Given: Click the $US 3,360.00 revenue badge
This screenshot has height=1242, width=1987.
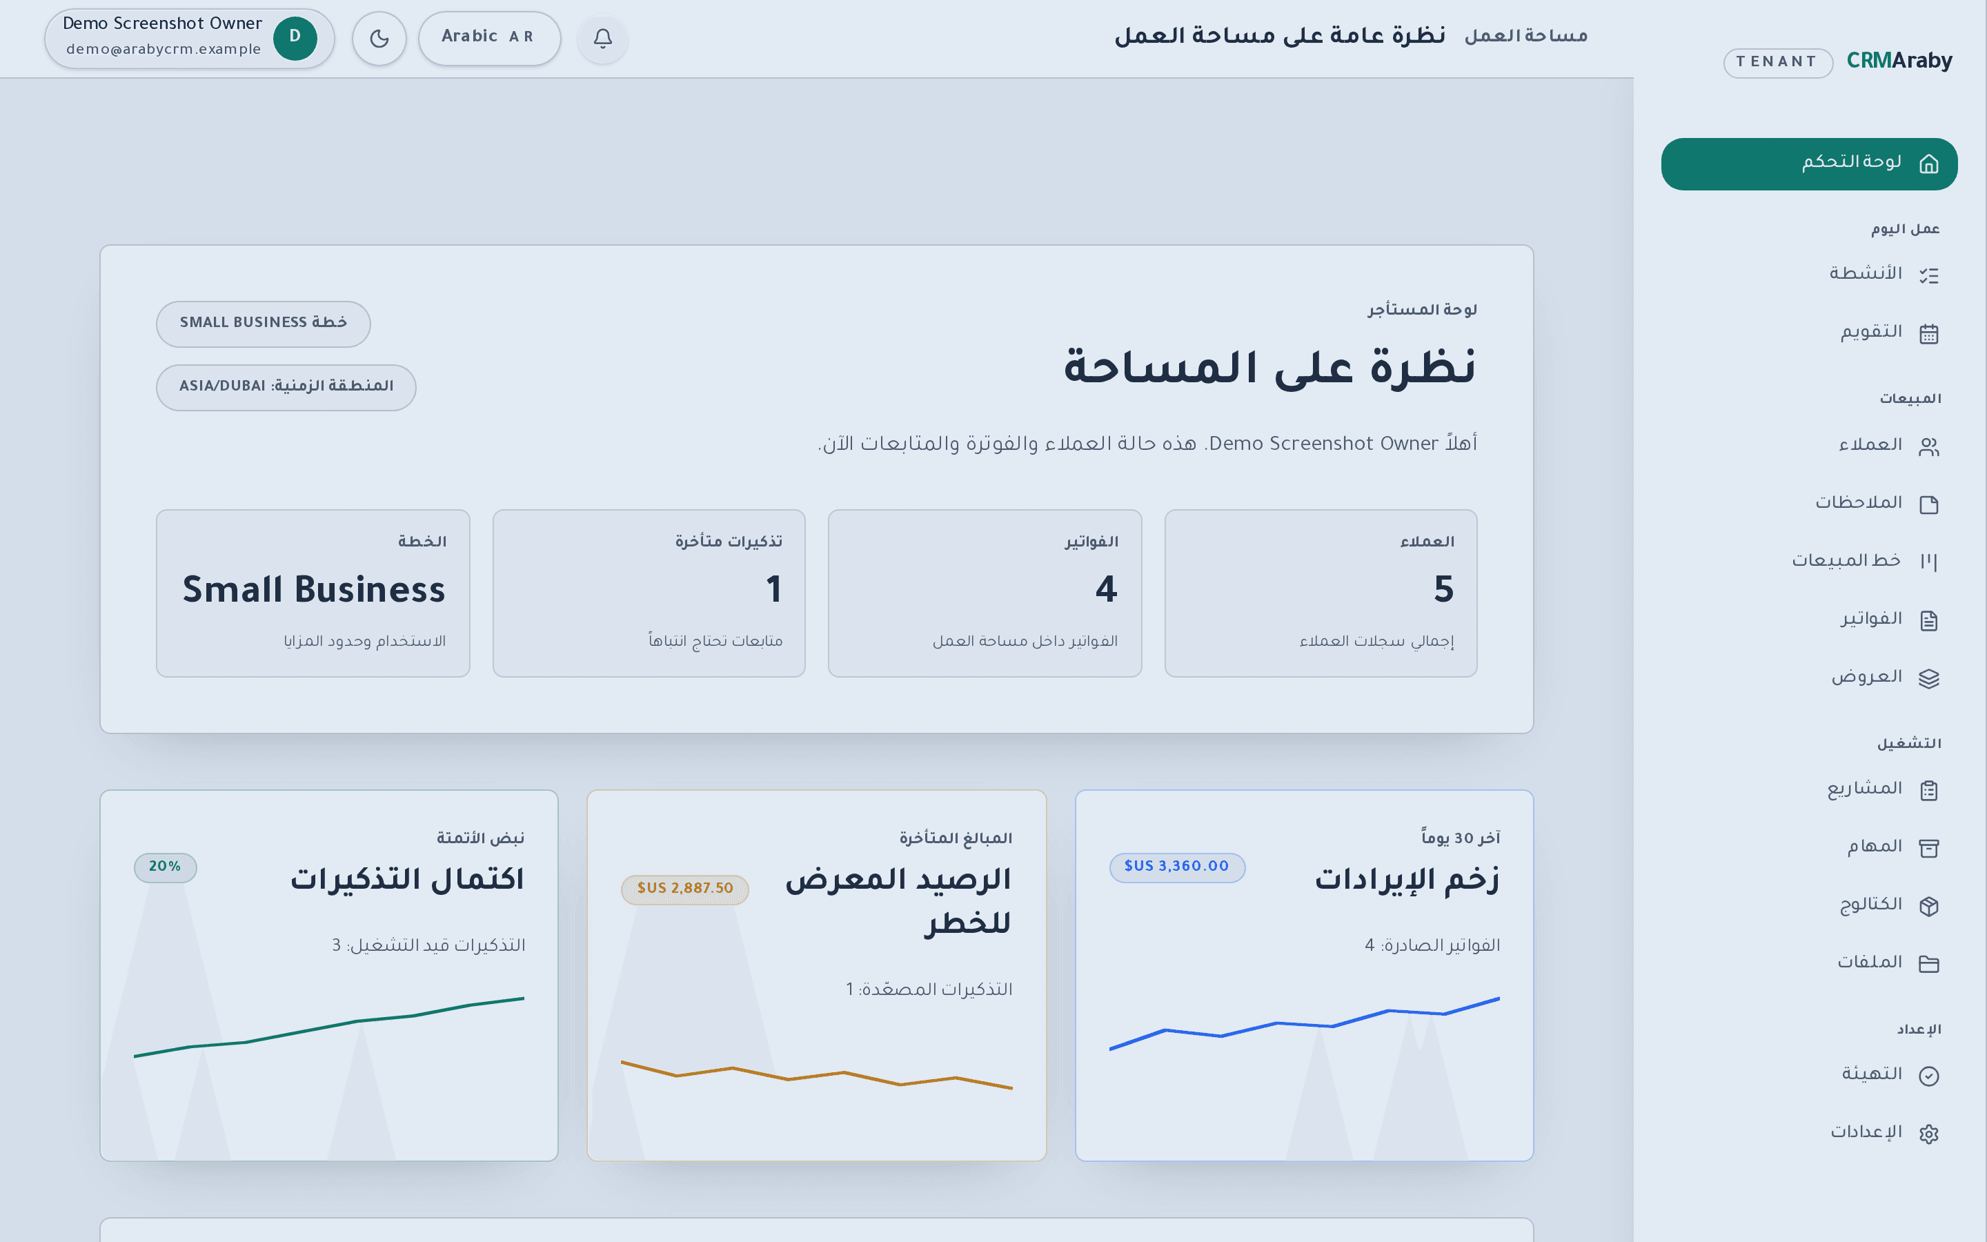Looking at the screenshot, I should pyautogui.click(x=1176, y=867).
